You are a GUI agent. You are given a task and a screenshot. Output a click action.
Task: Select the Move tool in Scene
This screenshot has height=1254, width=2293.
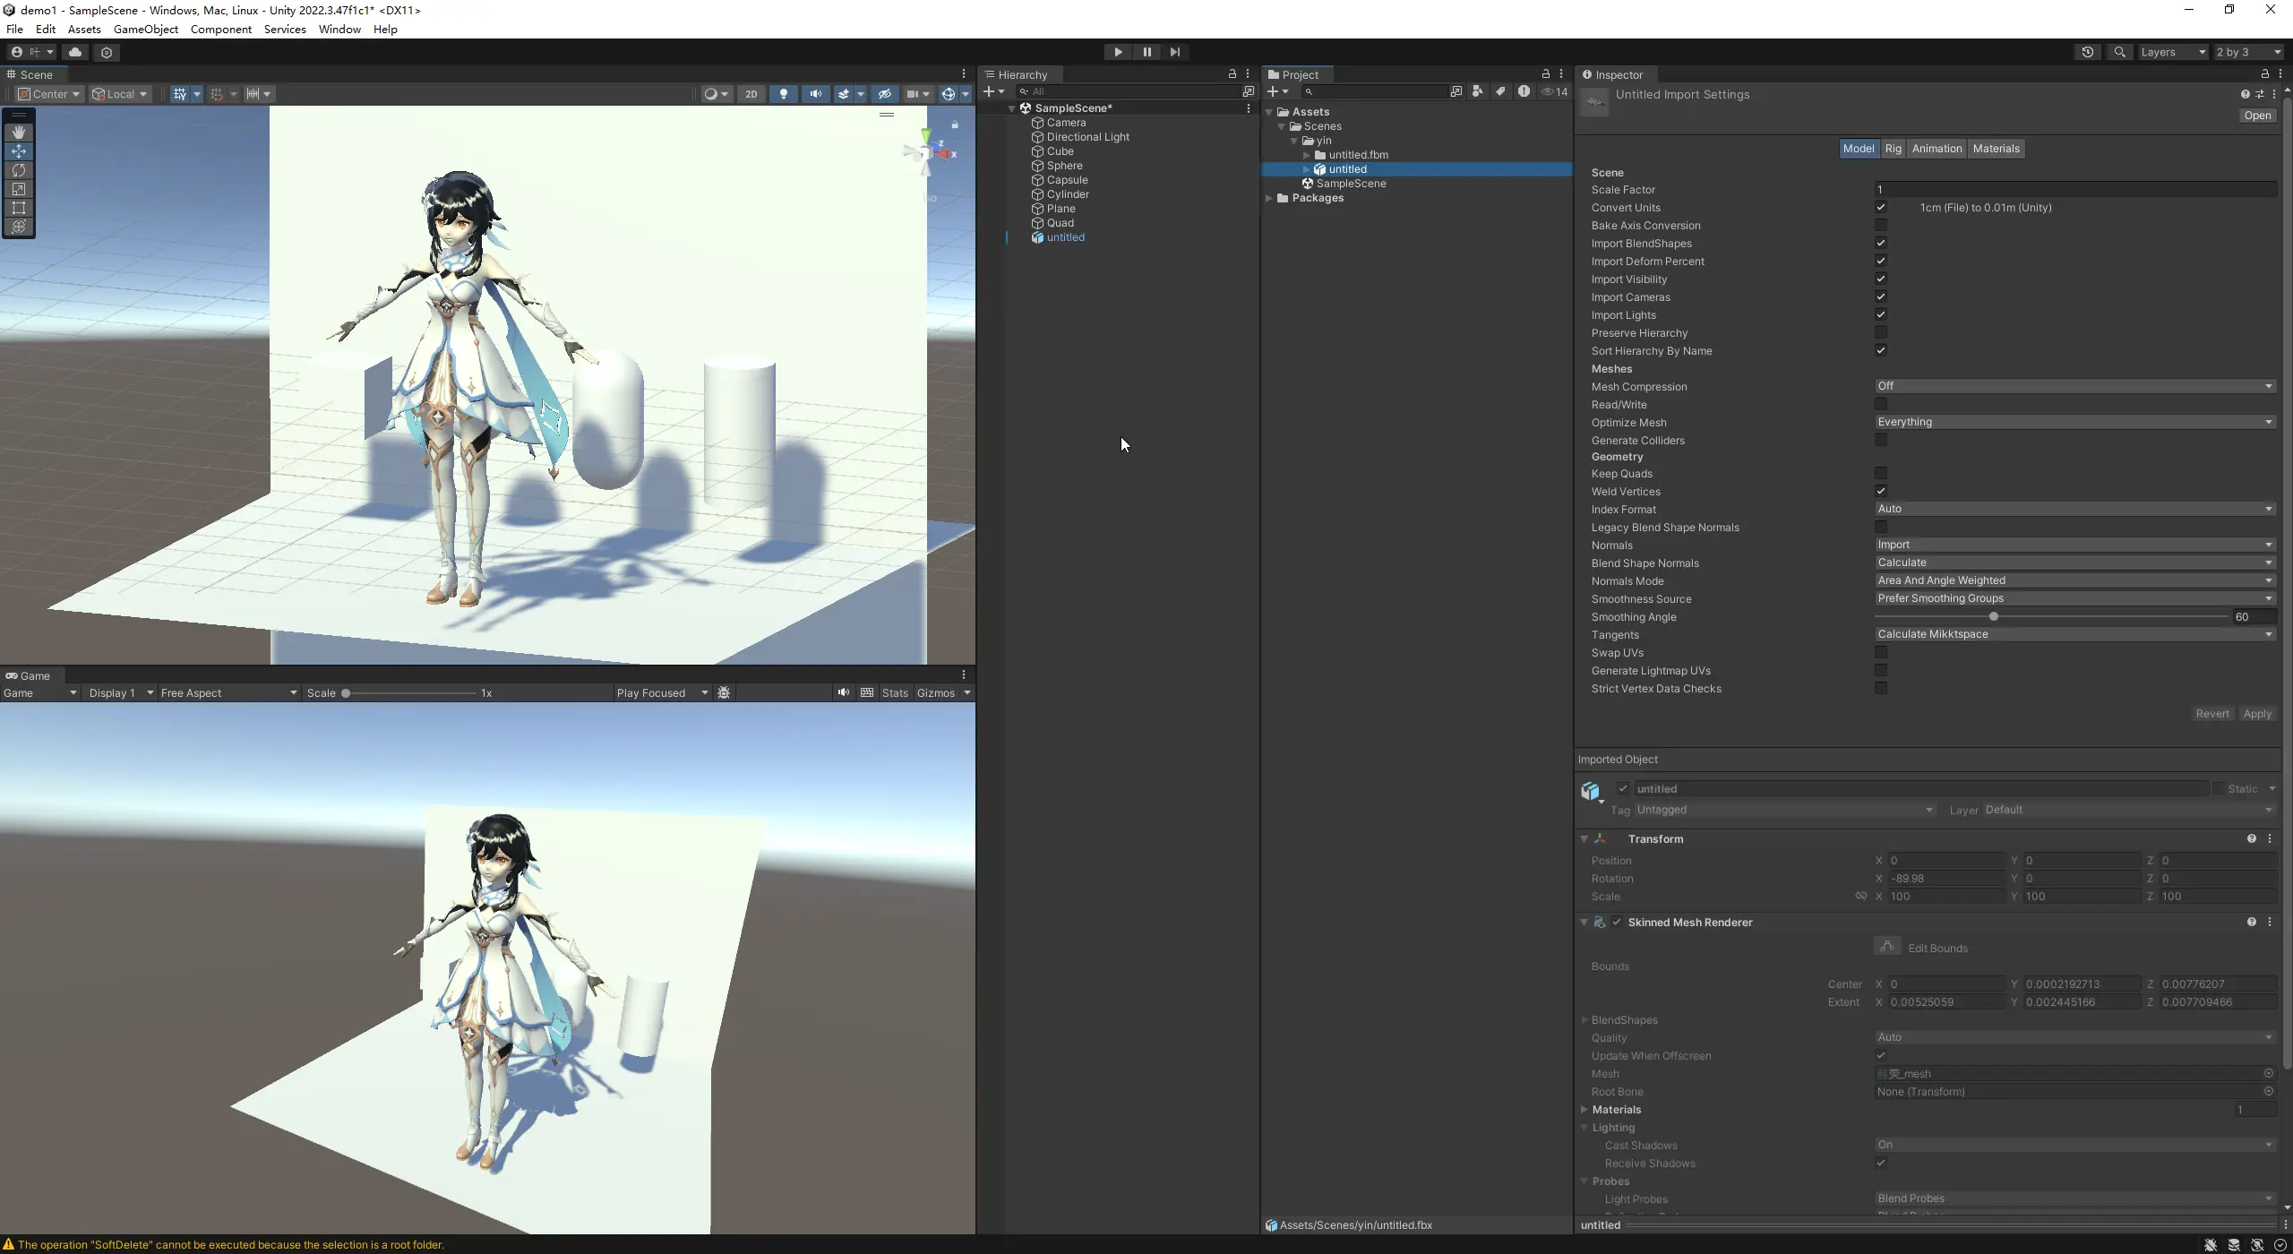19,151
